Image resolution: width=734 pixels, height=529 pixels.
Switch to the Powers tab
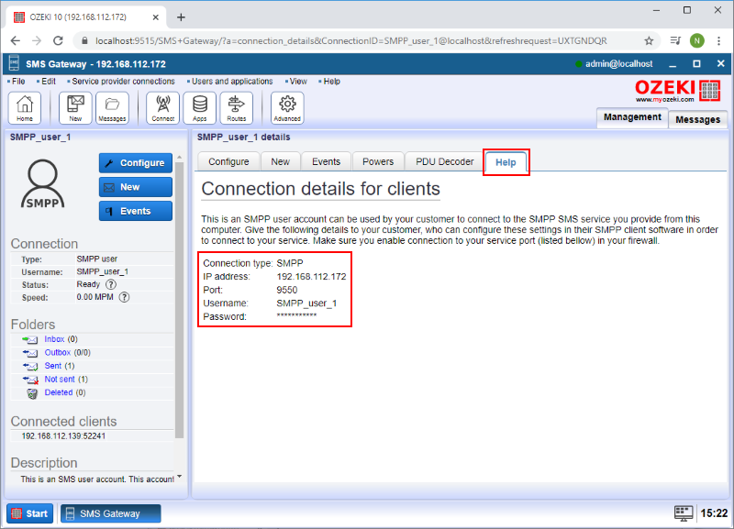(x=378, y=162)
